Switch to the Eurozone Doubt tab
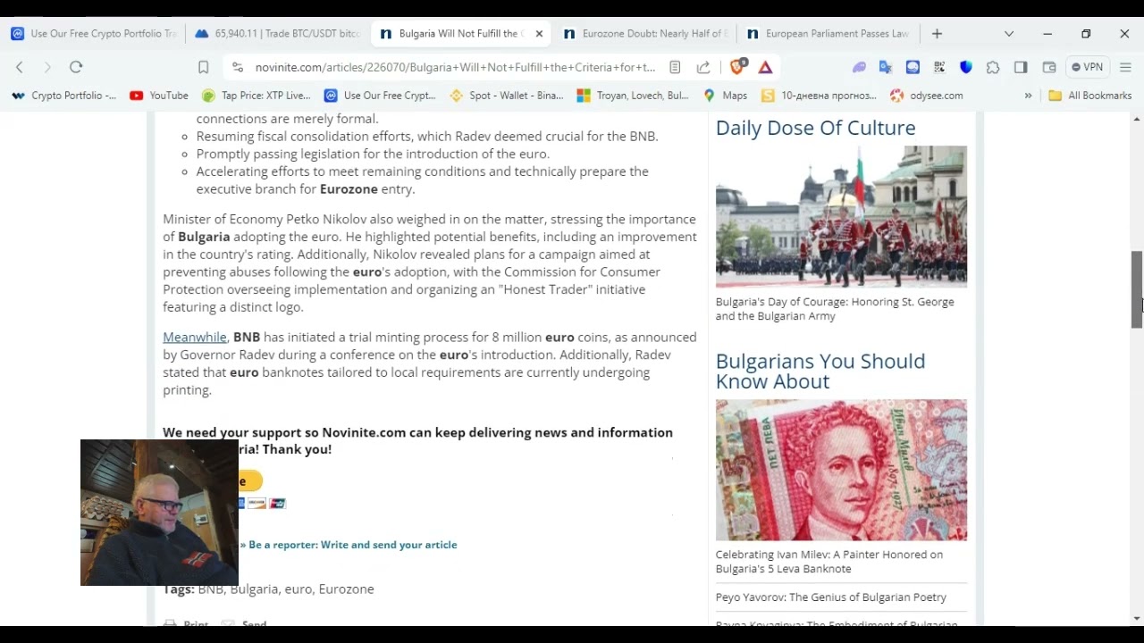The width and height of the screenshot is (1144, 643). (645, 34)
